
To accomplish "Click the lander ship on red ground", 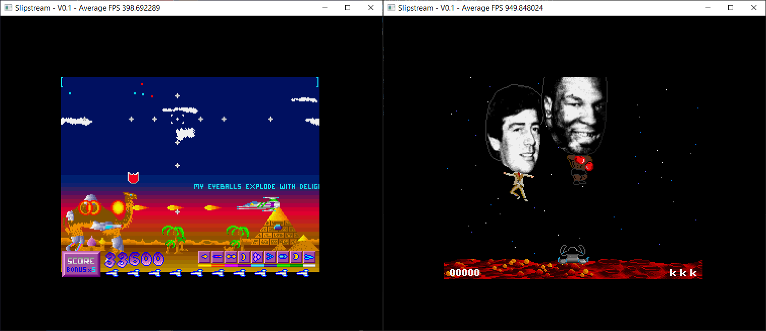I will click(x=574, y=254).
